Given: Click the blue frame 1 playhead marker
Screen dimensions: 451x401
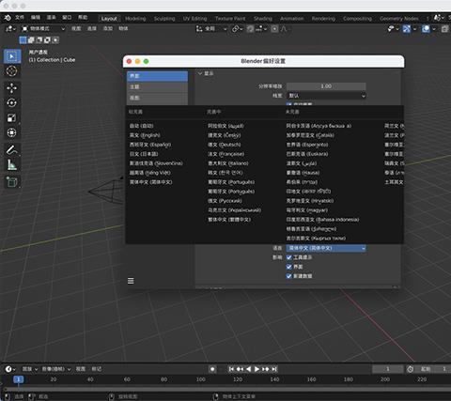Looking at the screenshot, I should [19, 379].
